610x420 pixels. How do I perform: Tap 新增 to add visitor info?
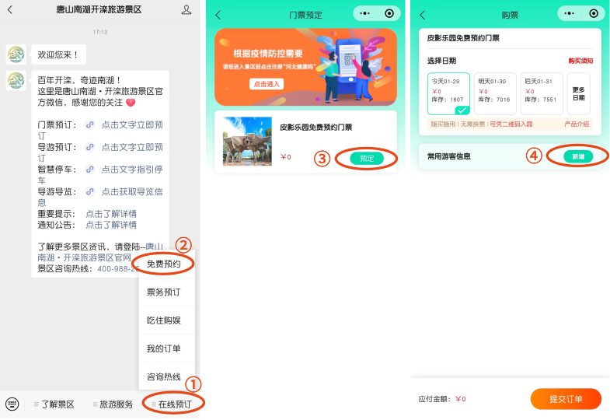578,156
